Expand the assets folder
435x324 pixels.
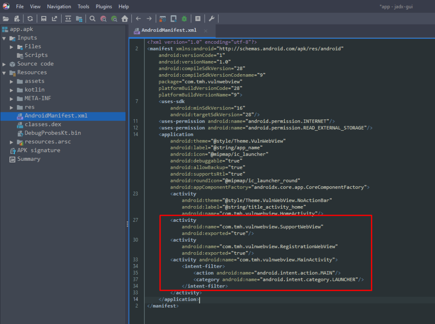tap(11, 82)
